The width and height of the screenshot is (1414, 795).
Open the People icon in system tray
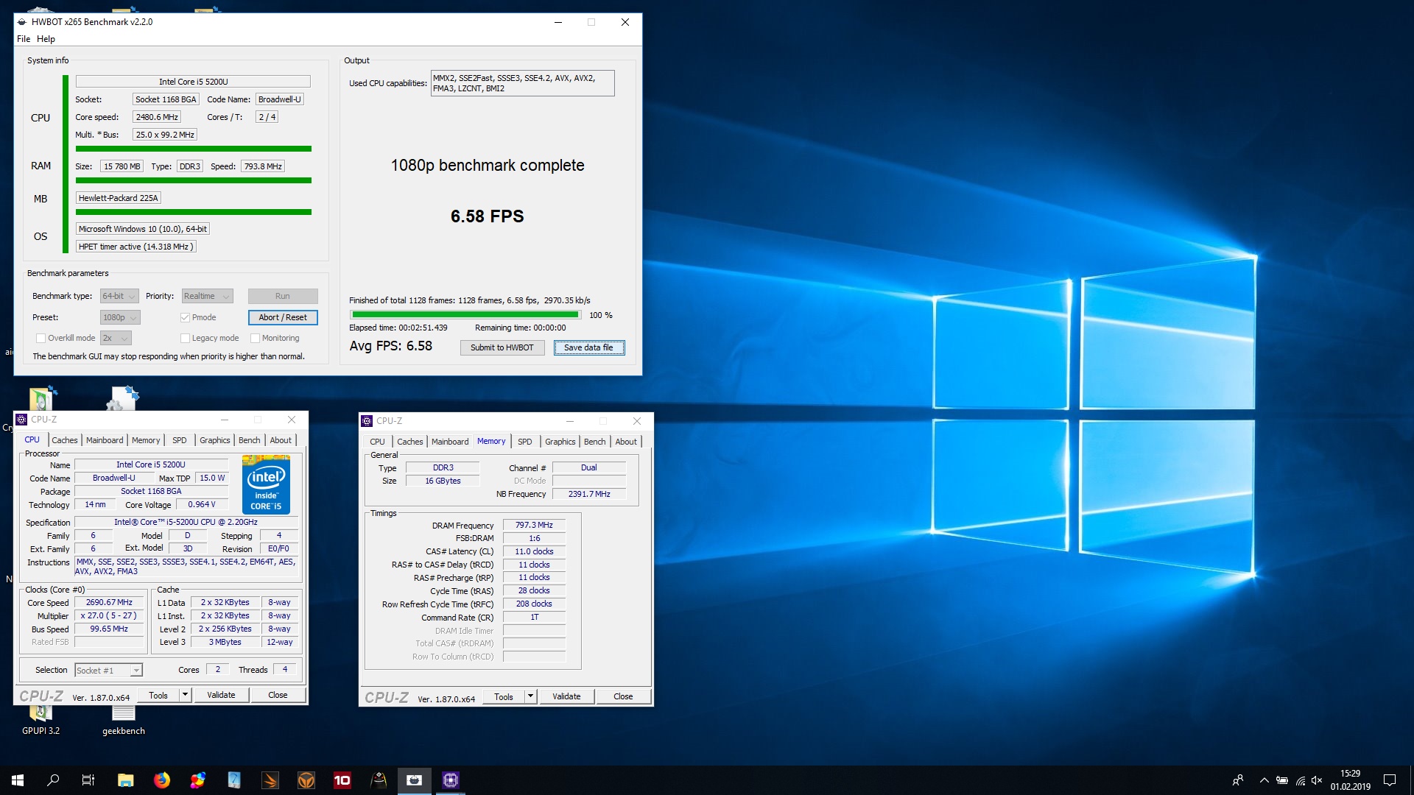(1238, 780)
